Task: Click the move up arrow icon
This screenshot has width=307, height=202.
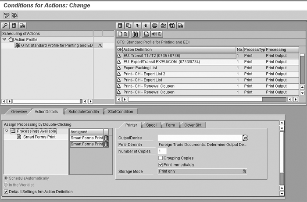Action: click(138, 26)
